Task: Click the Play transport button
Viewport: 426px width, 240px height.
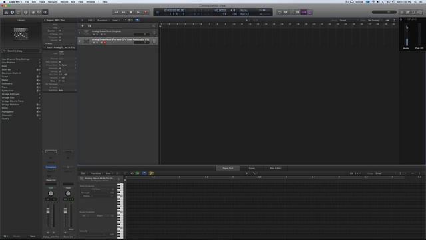Action: (x=138, y=12)
